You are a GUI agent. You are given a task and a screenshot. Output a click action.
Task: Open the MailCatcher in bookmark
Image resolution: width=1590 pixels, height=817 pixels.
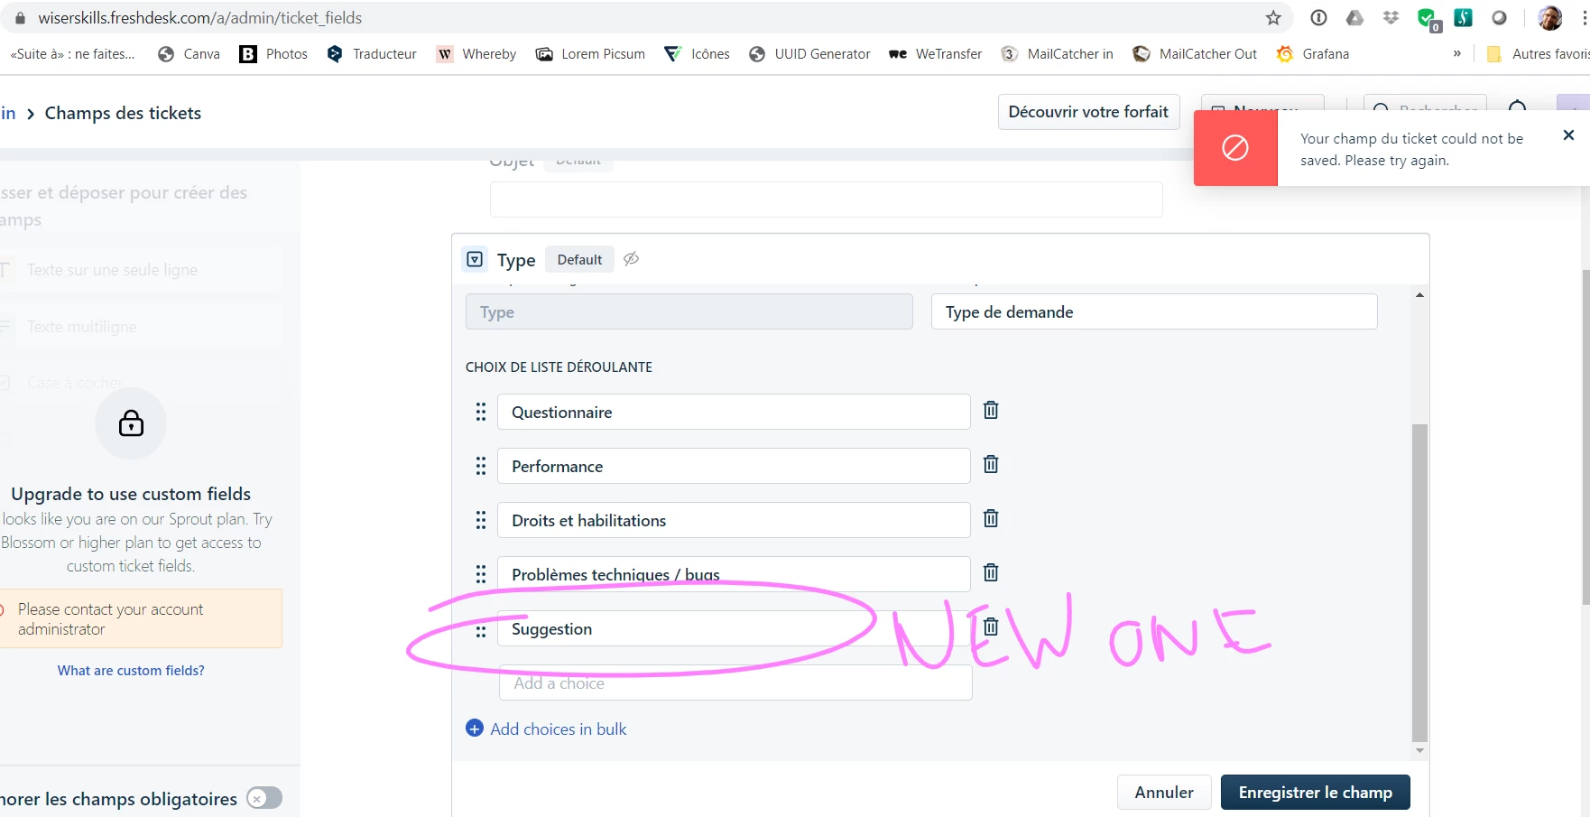click(x=1058, y=54)
